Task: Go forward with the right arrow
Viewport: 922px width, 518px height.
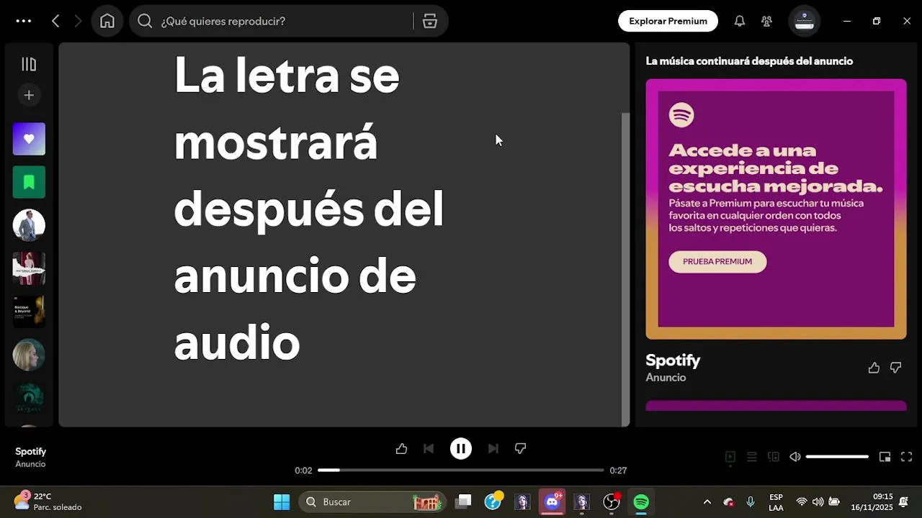Action: point(78,21)
